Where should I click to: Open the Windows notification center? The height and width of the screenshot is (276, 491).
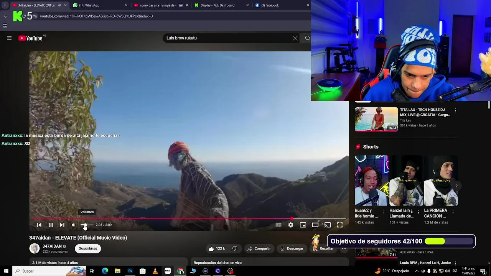tap(484, 271)
